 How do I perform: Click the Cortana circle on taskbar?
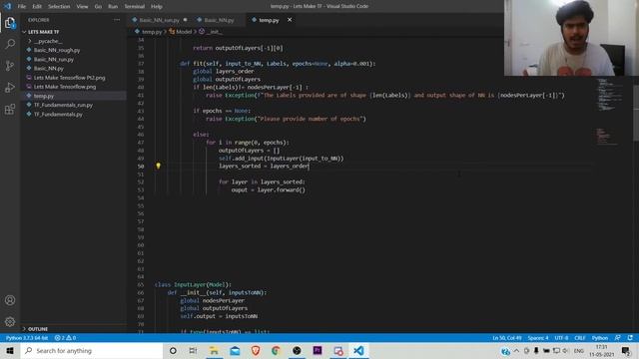coord(173,351)
